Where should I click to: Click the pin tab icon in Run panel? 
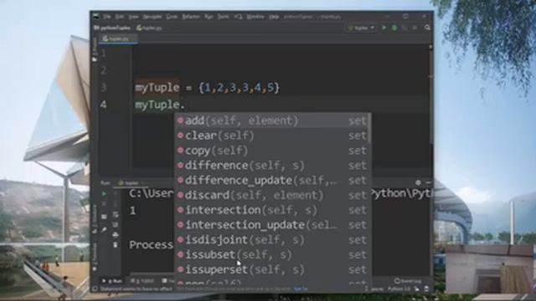(x=104, y=230)
